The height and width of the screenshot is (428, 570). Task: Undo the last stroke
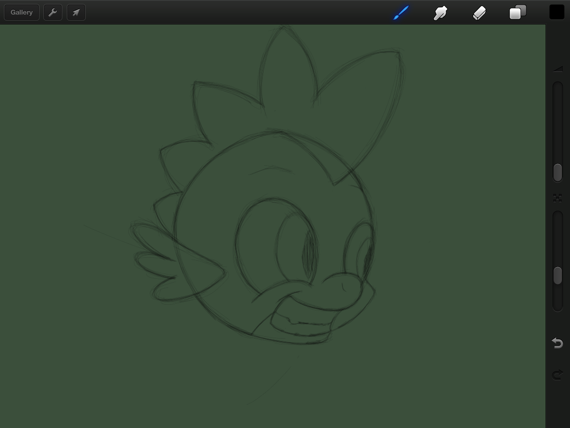click(x=557, y=343)
